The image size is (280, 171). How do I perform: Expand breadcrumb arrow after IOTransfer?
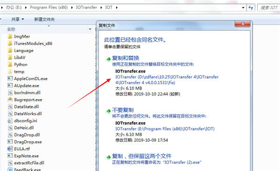(101, 7)
